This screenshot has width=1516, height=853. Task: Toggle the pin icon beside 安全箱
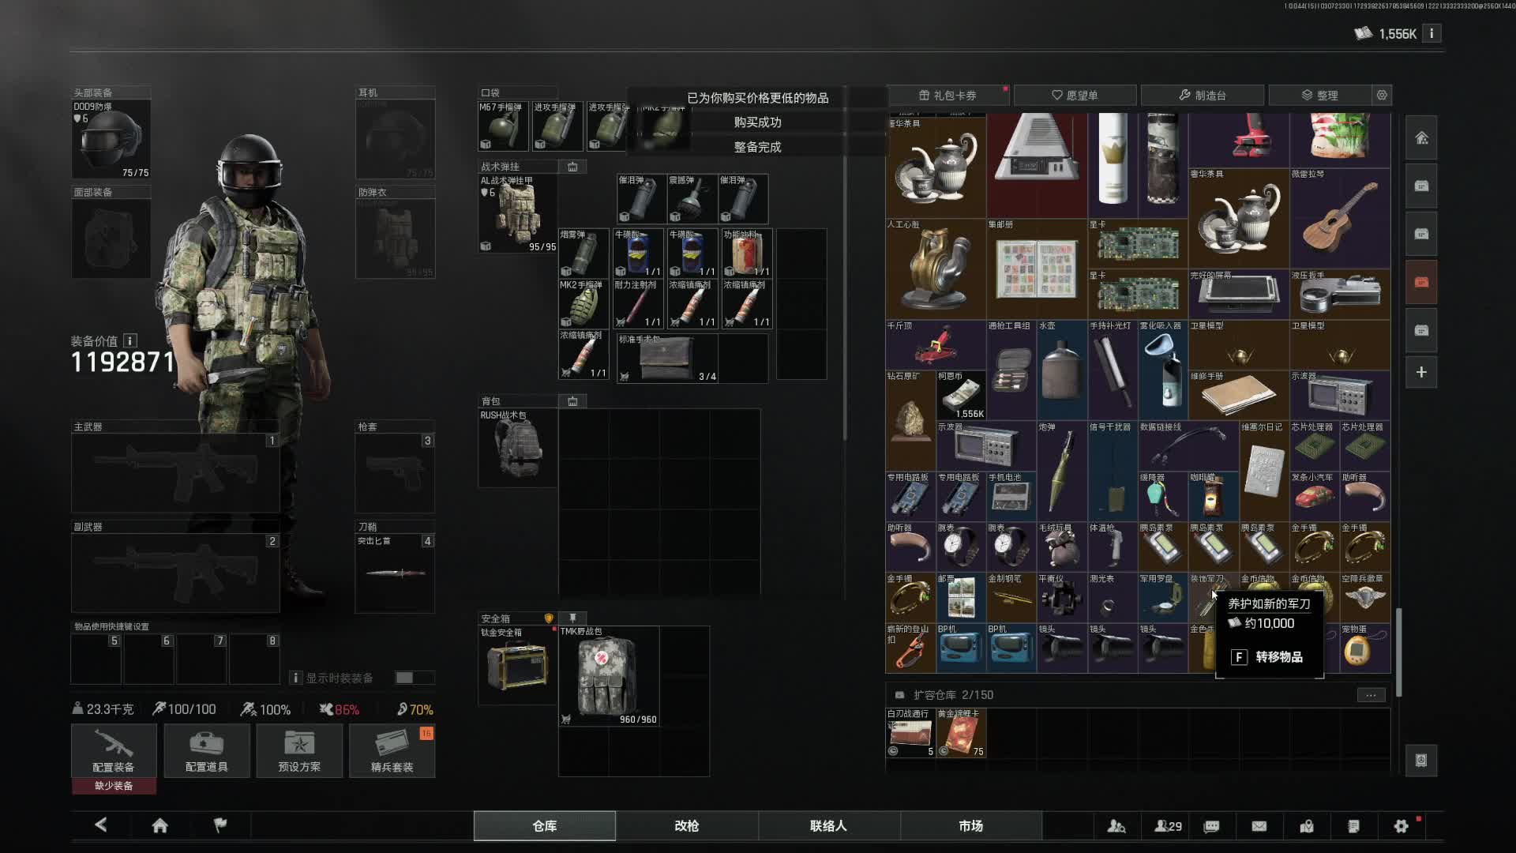click(x=572, y=618)
